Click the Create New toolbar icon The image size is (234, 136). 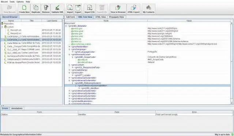tap(24, 7)
